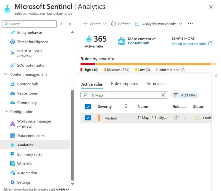Switch to the Rule templates tab

pyautogui.click(x=125, y=84)
